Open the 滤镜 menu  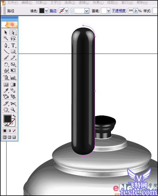84,3
